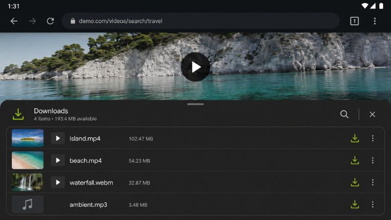Reload the current page
Screen dimensions: 391x220
(50, 21)
